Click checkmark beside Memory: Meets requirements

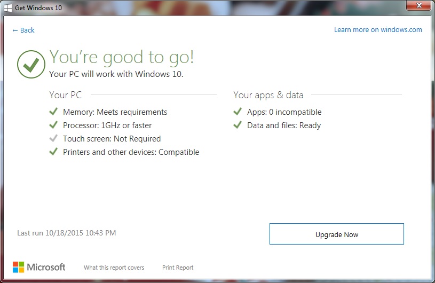click(x=53, y=112)
